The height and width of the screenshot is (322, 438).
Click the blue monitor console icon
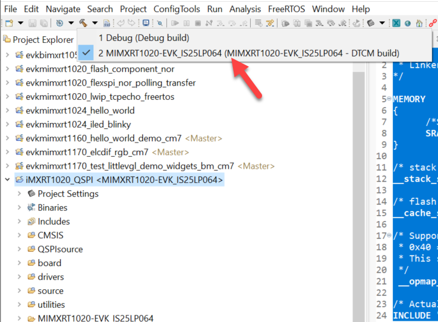click(x=146, y=23)
